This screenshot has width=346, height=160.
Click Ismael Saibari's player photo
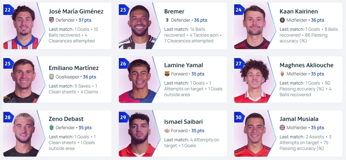pos(138,133)
